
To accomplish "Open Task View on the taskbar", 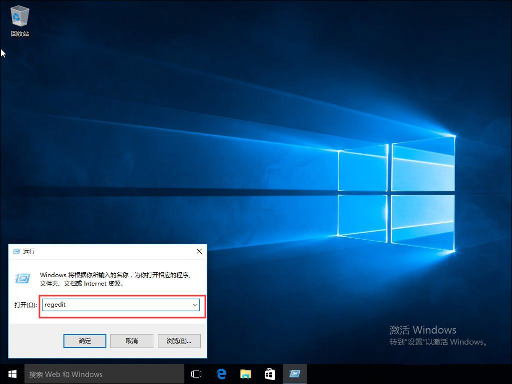I will (x=196, y=374).
